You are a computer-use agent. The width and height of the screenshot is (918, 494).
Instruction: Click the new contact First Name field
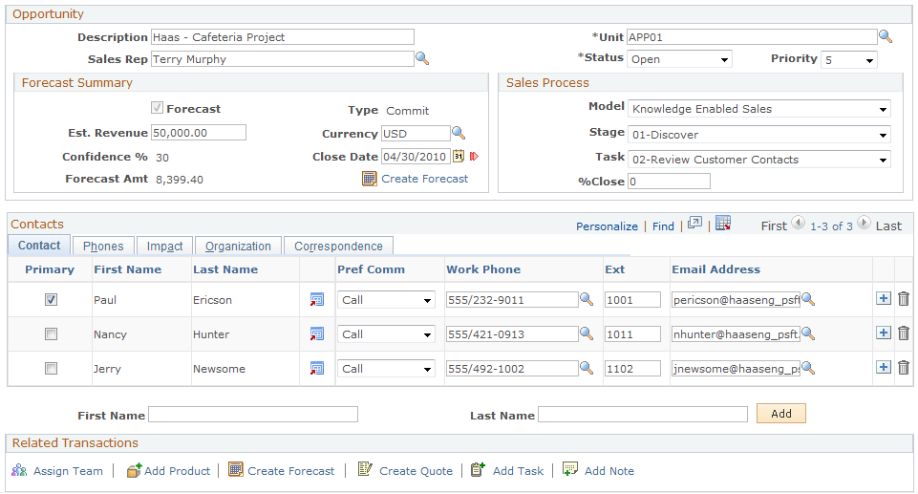click(253, 415)
